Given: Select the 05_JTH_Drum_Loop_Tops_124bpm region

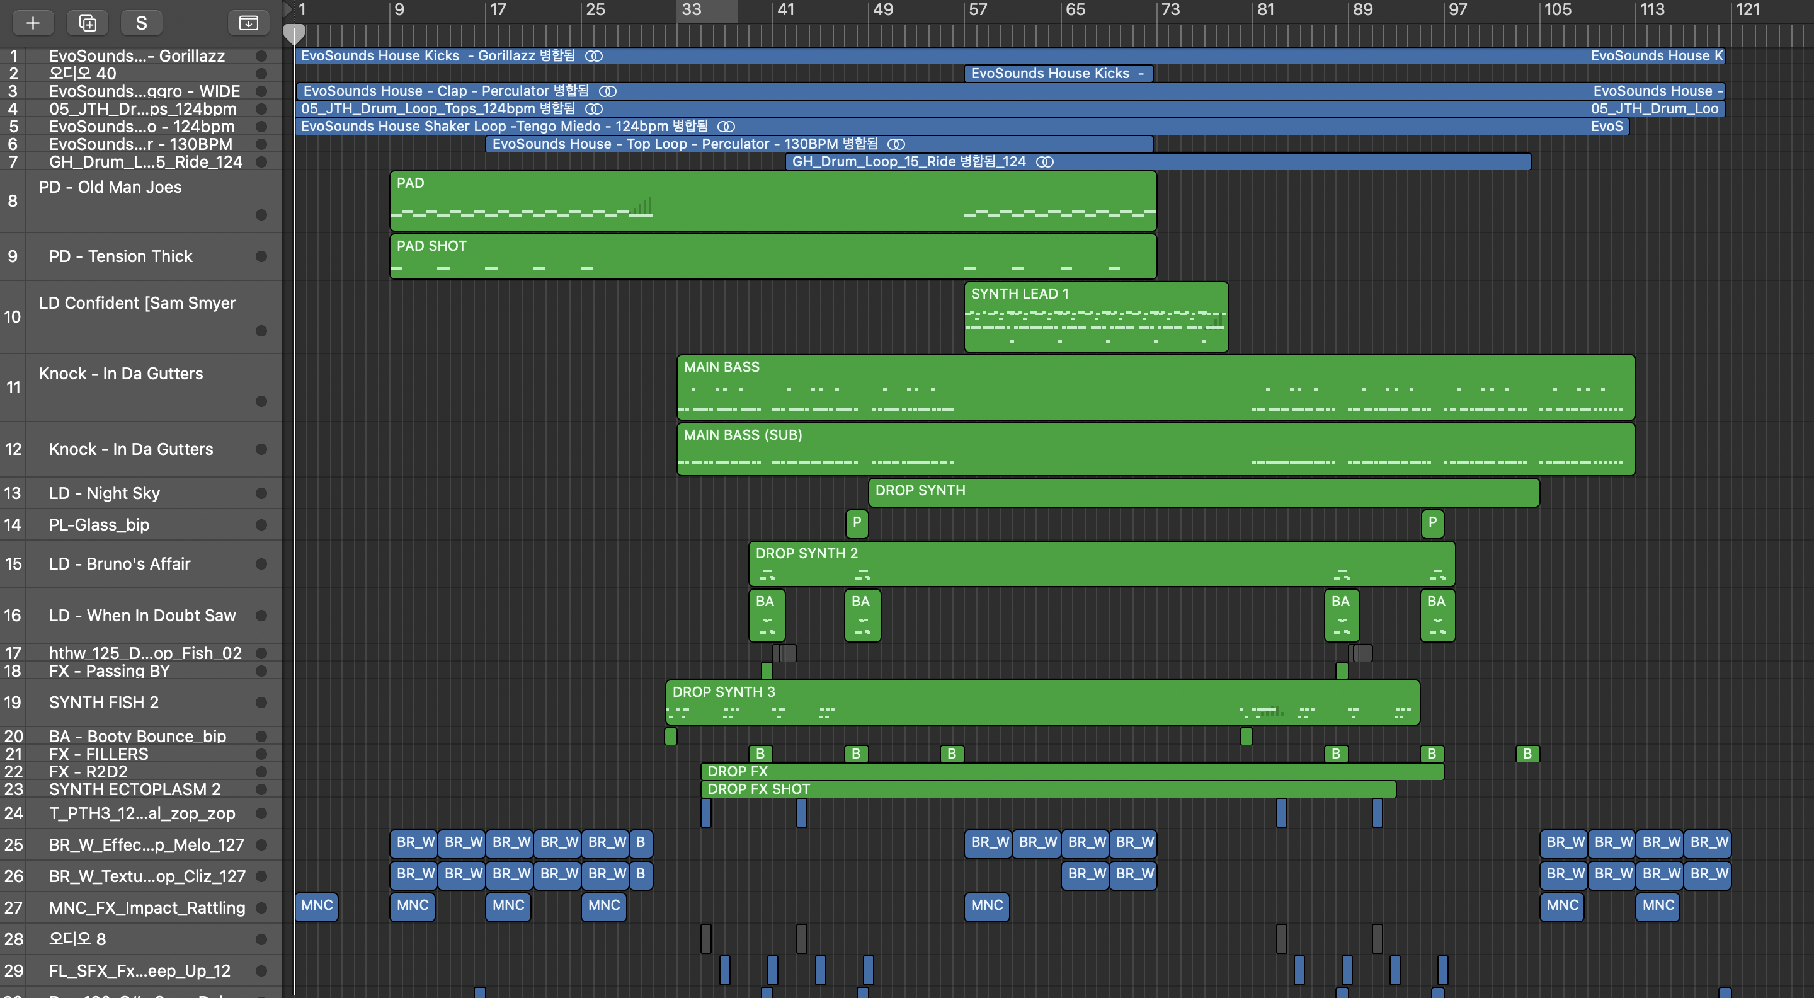Looking at the screenshot, I should coord(1010,109).
